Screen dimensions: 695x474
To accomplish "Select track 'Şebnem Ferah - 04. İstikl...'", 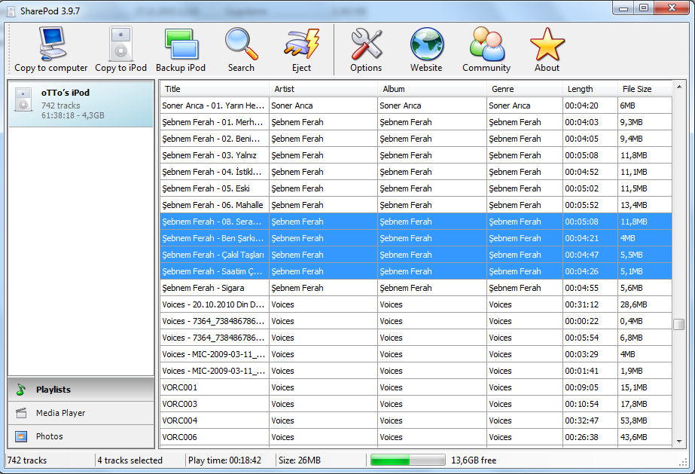I will (215, 172).
